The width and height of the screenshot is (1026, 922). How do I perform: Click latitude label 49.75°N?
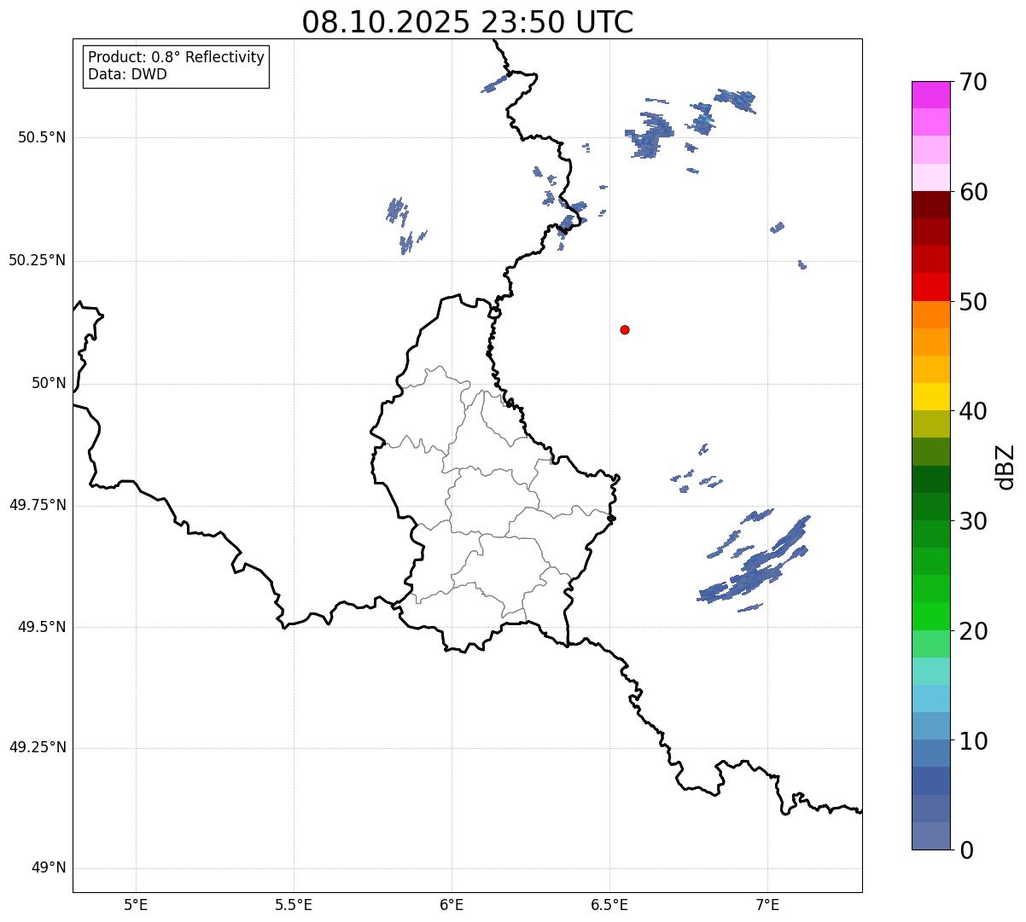click(x=38, y=505)
